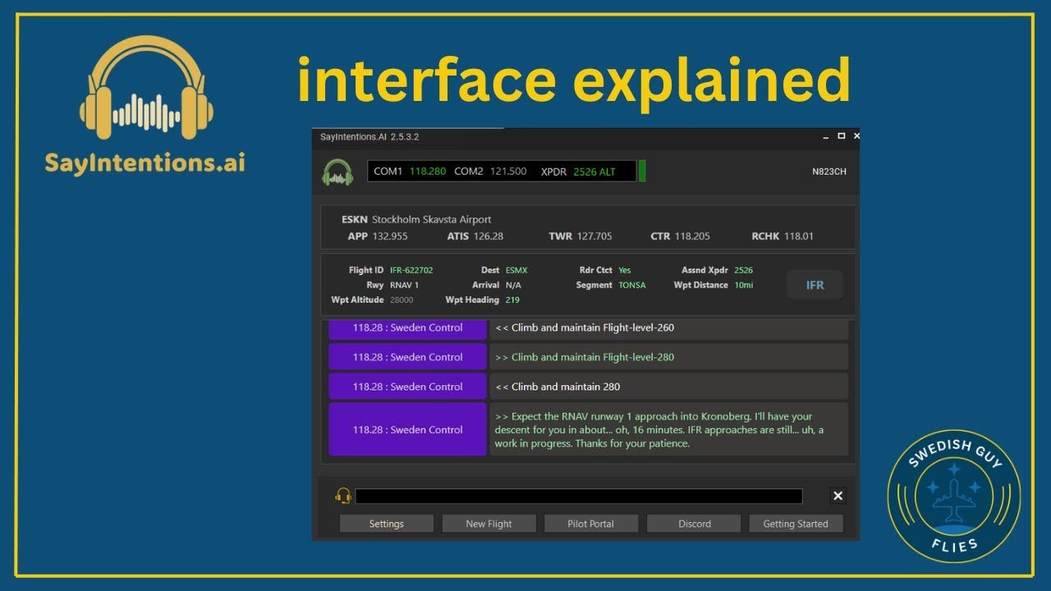
Task: Click the orange headset icon beside text input
Action: coord(343,496)
